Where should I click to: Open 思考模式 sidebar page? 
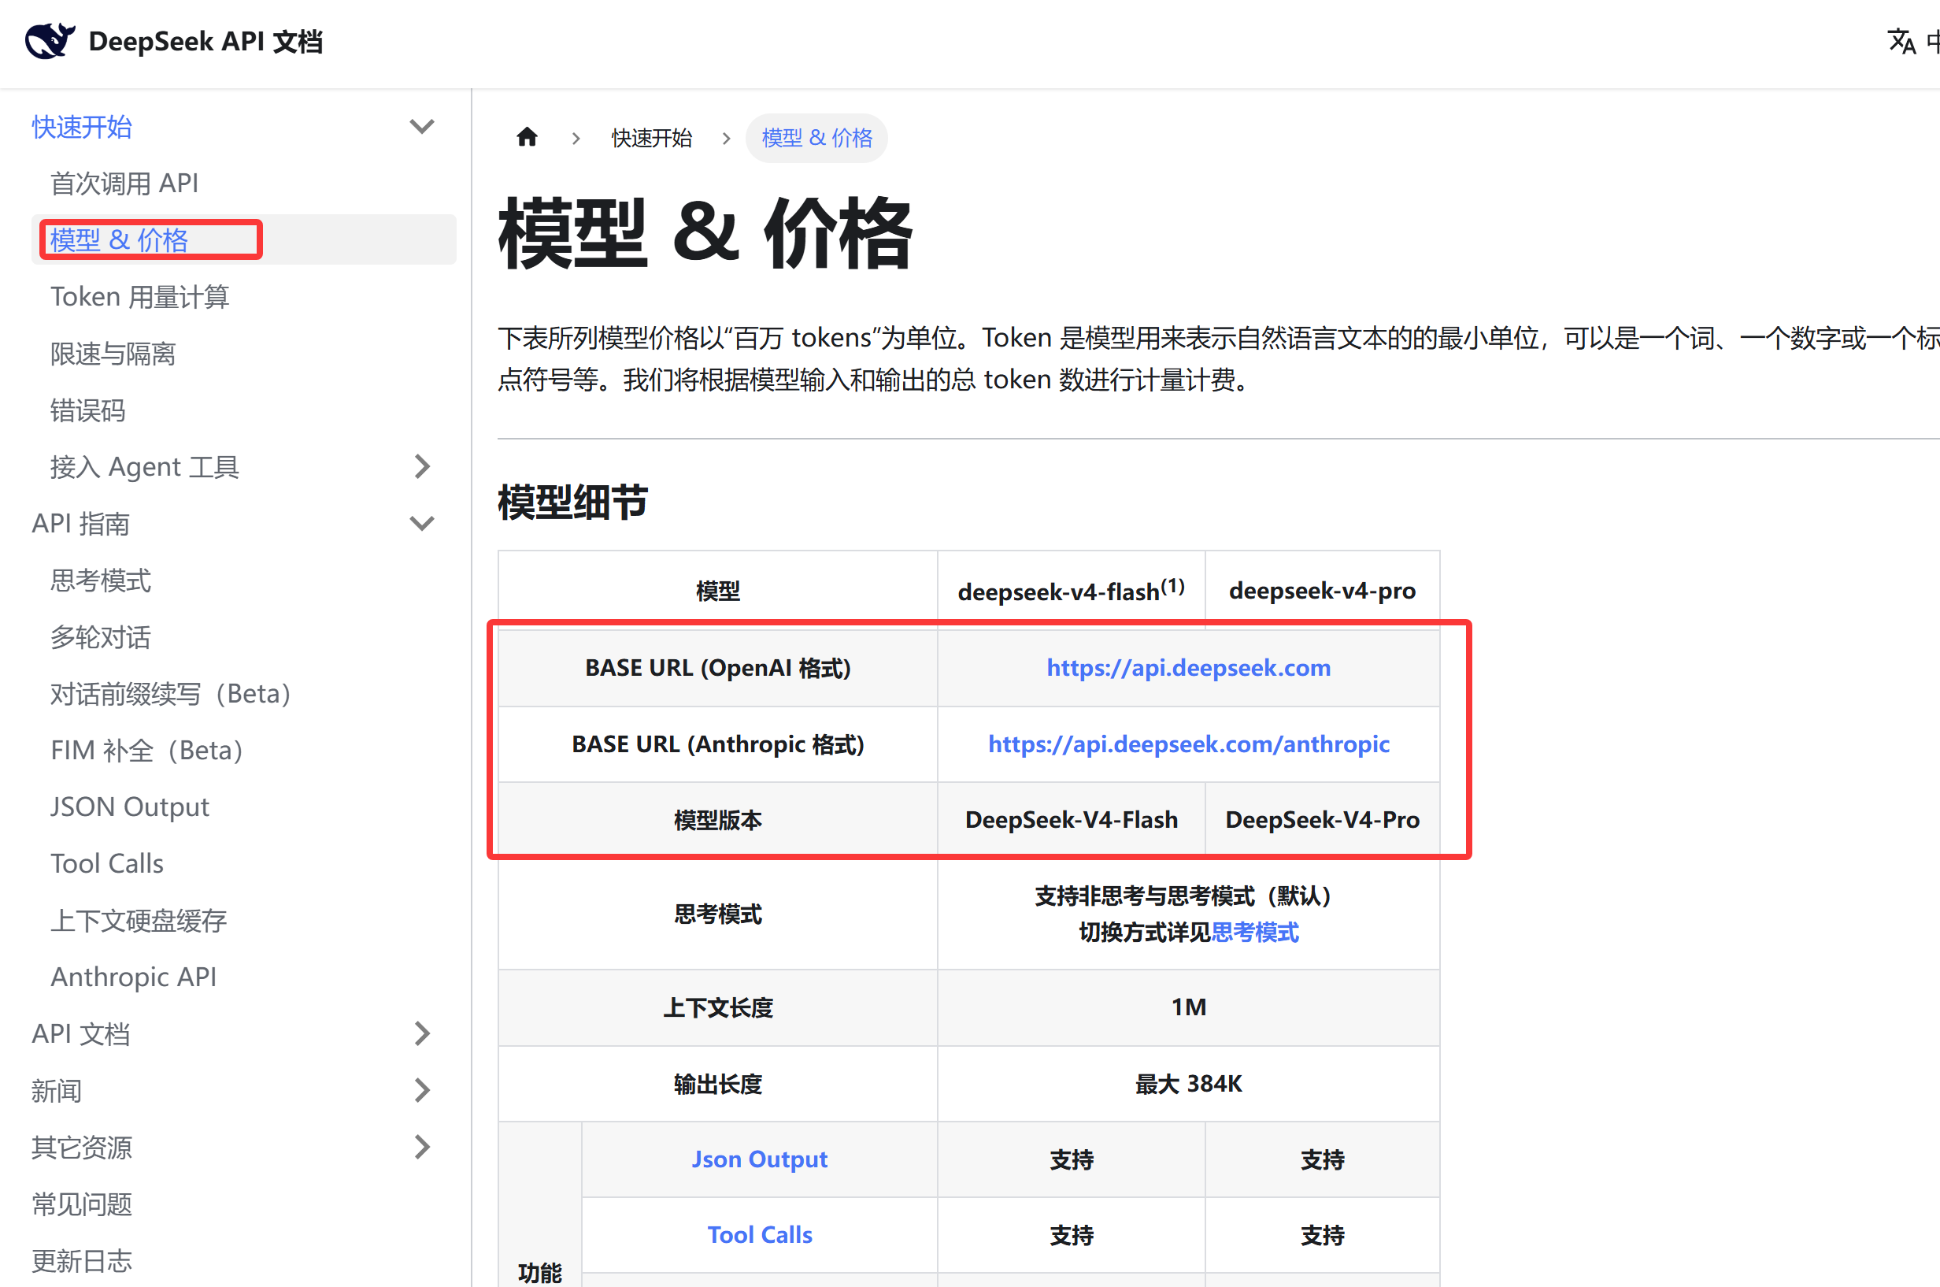pyautogui.click(x=100, y=580)
